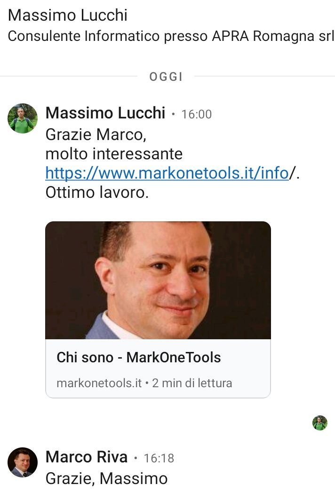Click the 16:18 message timestamp
Viewport: 335px width, 492px height.
[x=159, y=458]
